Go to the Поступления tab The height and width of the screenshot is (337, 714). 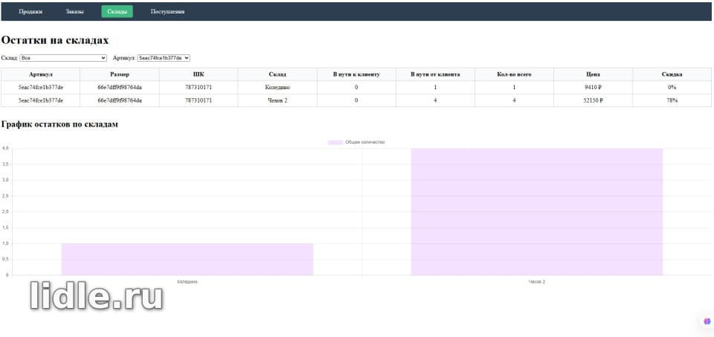tap(167, 12)
